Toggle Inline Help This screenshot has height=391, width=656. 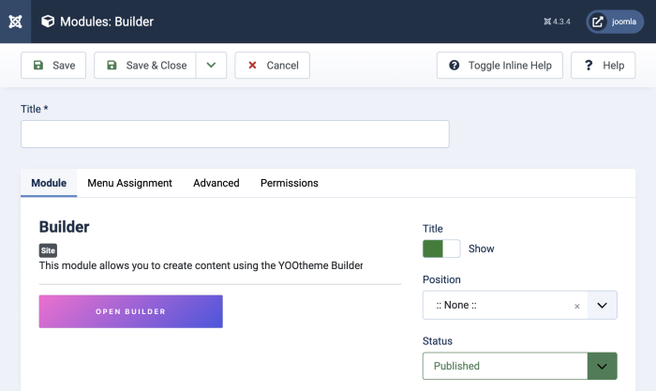pos(499,66)
